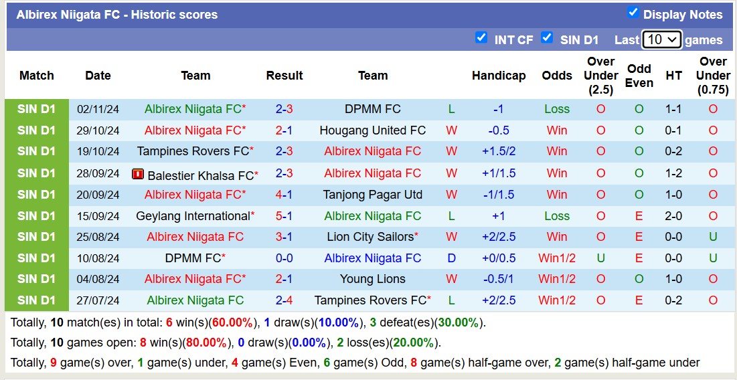Image resolution: width=737 pixels, height=380 pixels.
Task: Click the Handicap column header
Action: coord(499,76)
